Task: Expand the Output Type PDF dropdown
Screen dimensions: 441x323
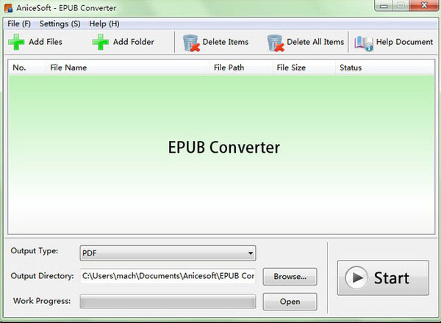Action: click(168, 253)
